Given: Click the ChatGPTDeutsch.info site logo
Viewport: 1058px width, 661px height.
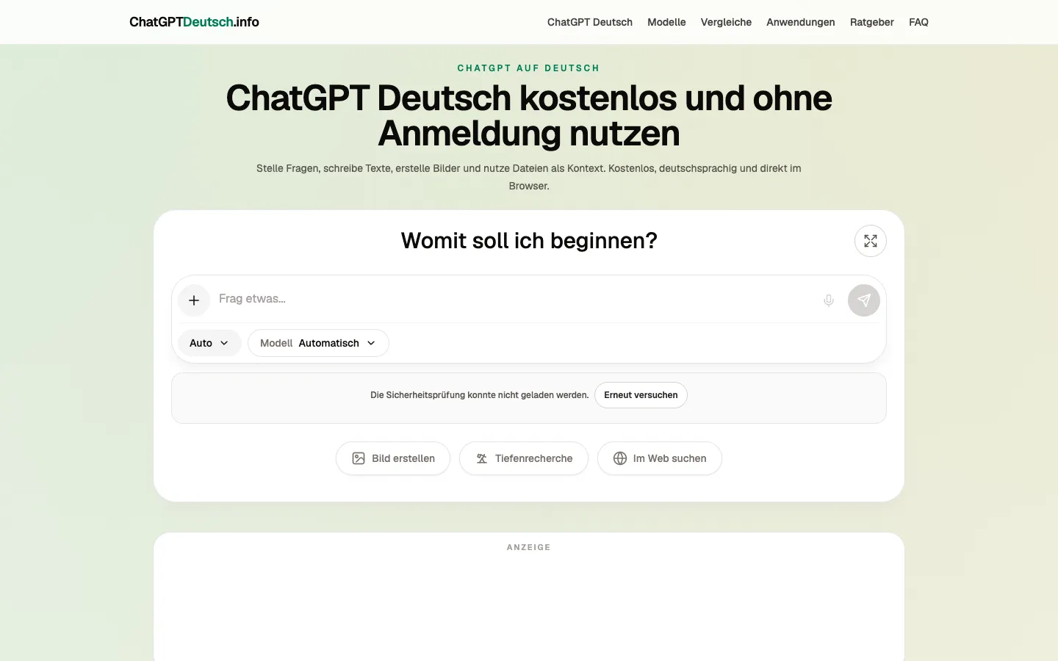Looking at the screenshot, I should coord(194,22).
